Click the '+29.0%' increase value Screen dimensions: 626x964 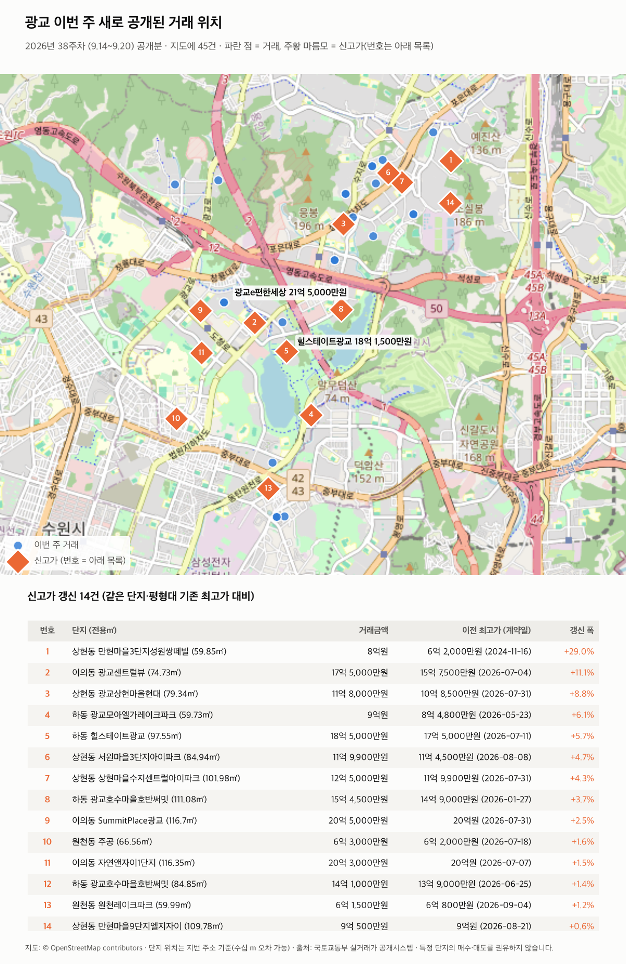click(x=579, y=651)
